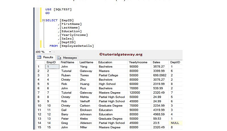Click the [YearlyIncome] column in query
Screen dimensions: 227x131
pyautogui.click(x=74, y=35)
